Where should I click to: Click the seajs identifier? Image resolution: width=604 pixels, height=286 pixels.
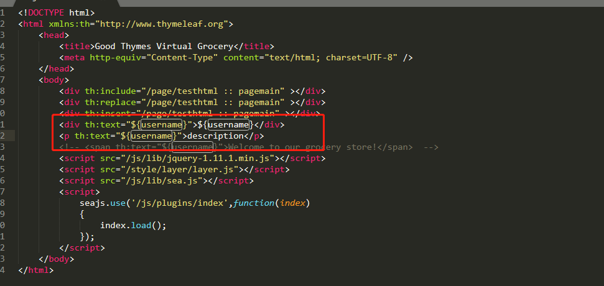click(x=93, y=203)
